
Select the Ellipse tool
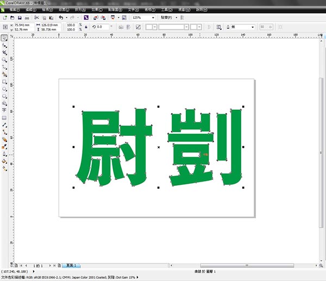pos(4,89)
